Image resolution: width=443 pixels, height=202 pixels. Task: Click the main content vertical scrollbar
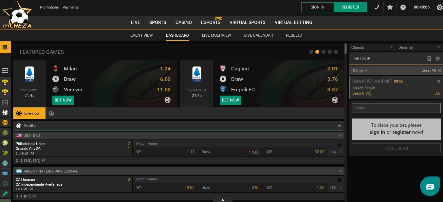(x=346, y=49)
